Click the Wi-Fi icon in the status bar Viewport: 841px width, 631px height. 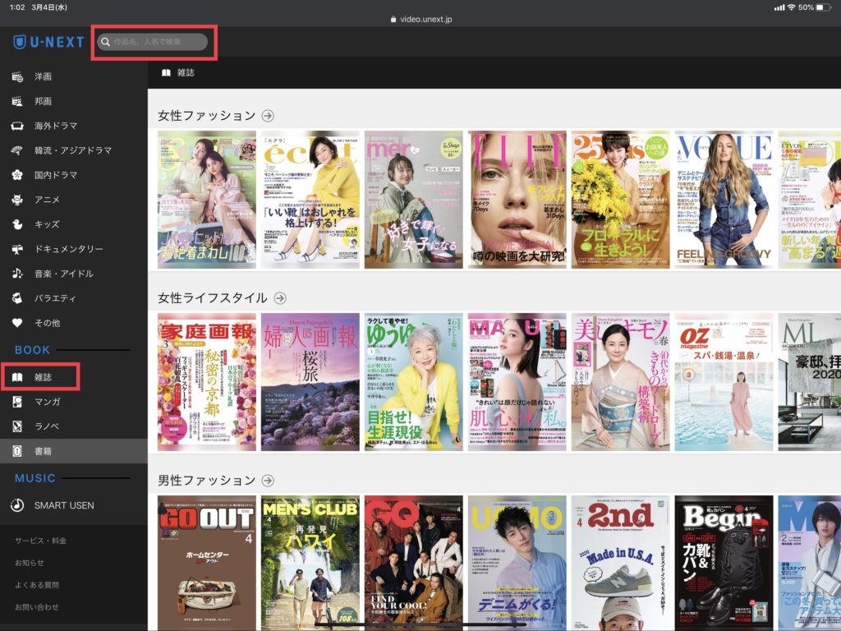pos(791,7)
